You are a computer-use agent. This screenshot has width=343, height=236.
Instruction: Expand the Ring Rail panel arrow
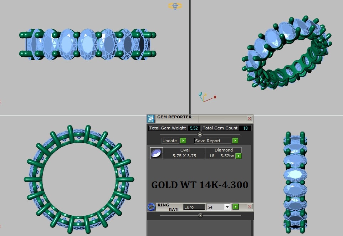pyautogui.click(x=200, y=215)
